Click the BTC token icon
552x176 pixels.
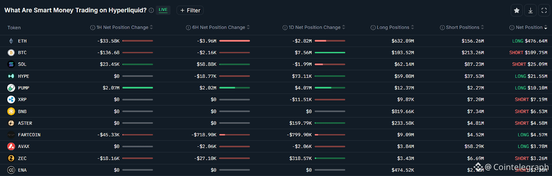coord(11,53)
